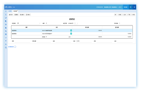Open the magnifier search sidebar icon
143x93 pixels.
click(x=6, y=31)
